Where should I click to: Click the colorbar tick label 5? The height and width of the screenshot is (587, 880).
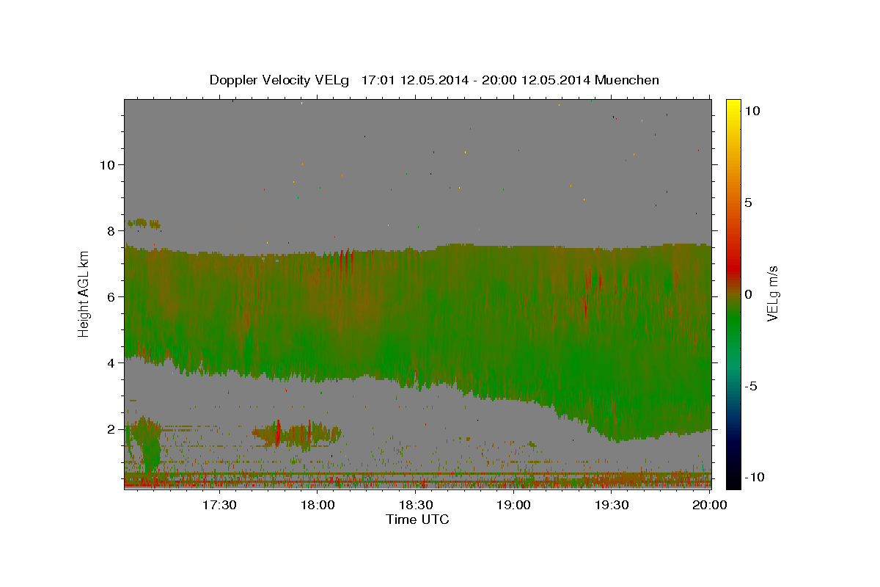tap(748, 203)
